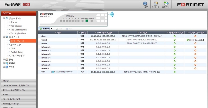Open the Help icon

pos(145,4)
